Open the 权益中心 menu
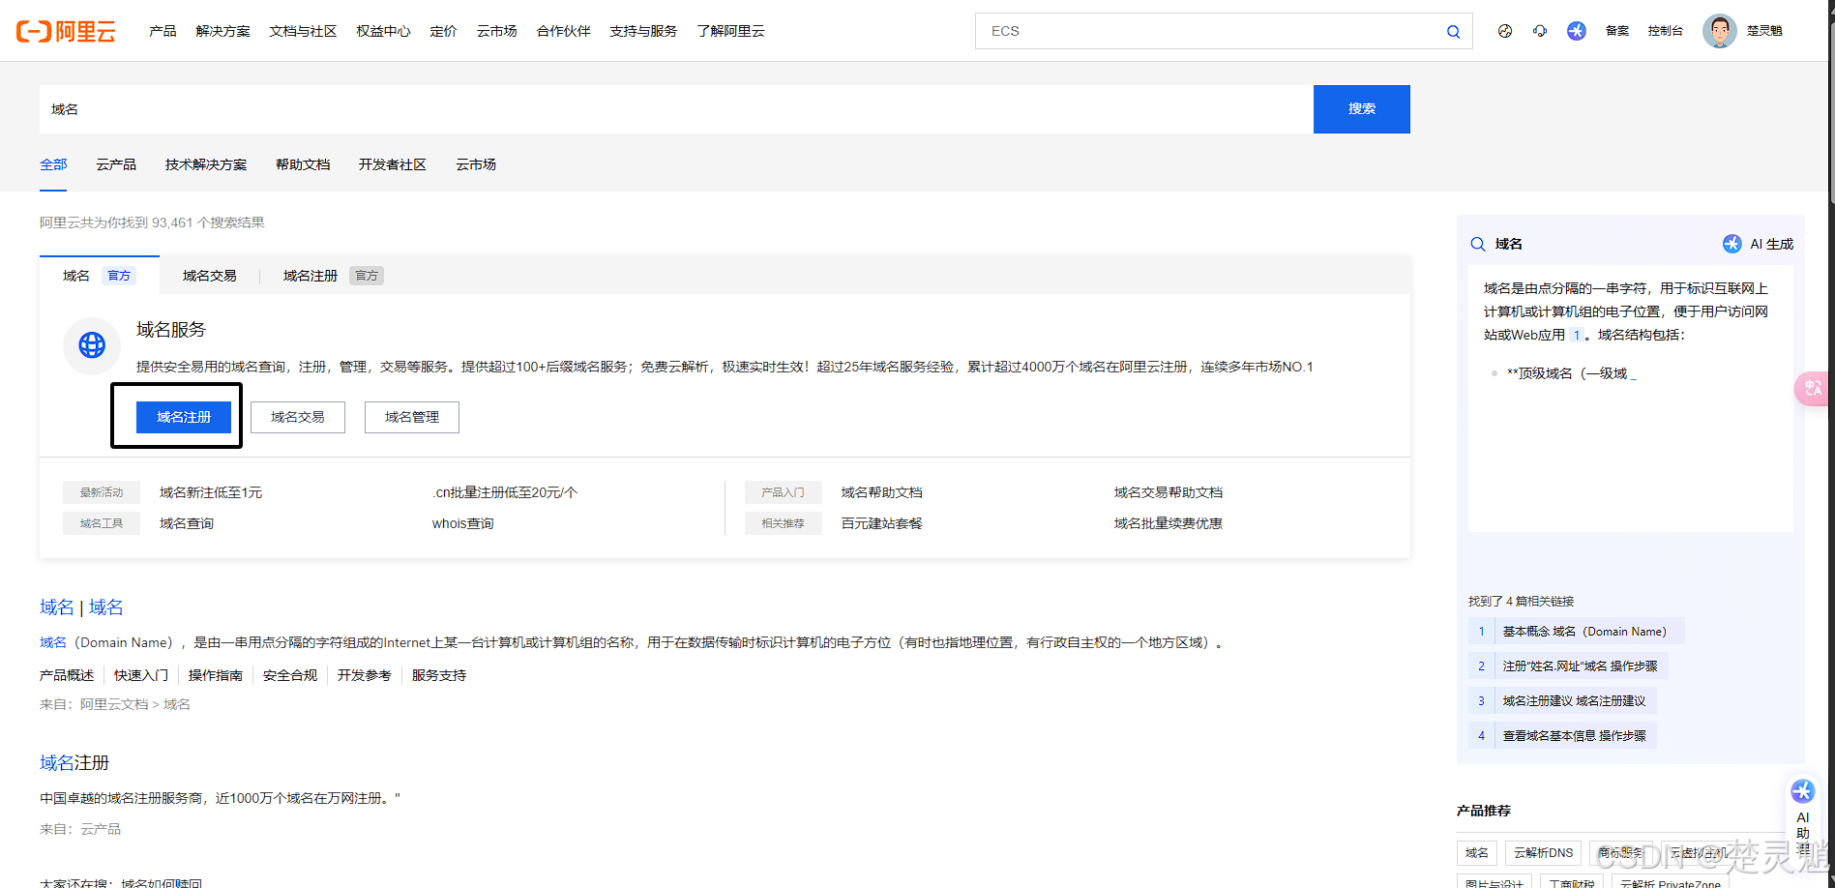Screen dimensions: 1835x888 pos(383,31)
